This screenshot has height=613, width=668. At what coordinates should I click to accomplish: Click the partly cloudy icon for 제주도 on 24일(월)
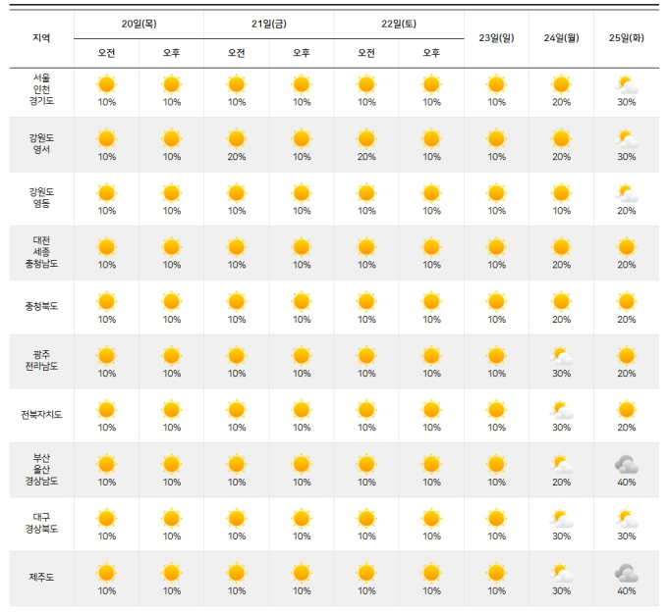[561, 574]
